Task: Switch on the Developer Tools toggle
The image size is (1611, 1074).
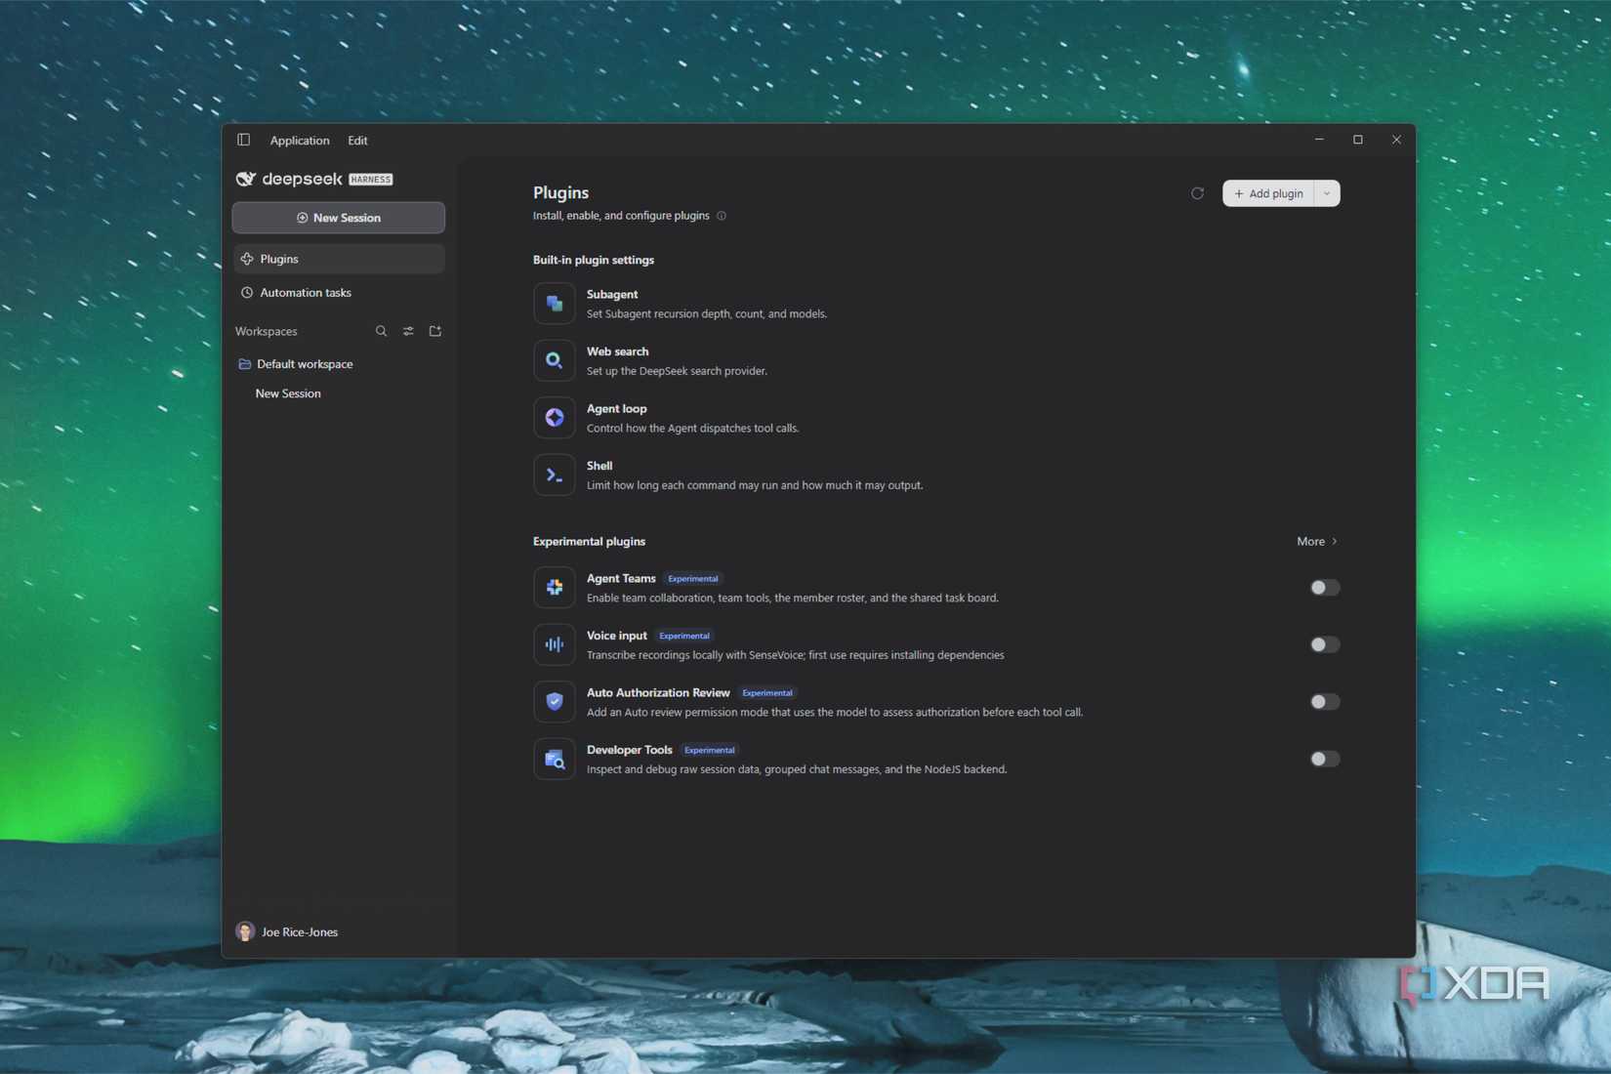Action: 1324,759
